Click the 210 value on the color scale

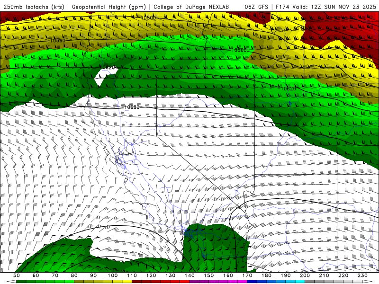(x=324, y=275)
